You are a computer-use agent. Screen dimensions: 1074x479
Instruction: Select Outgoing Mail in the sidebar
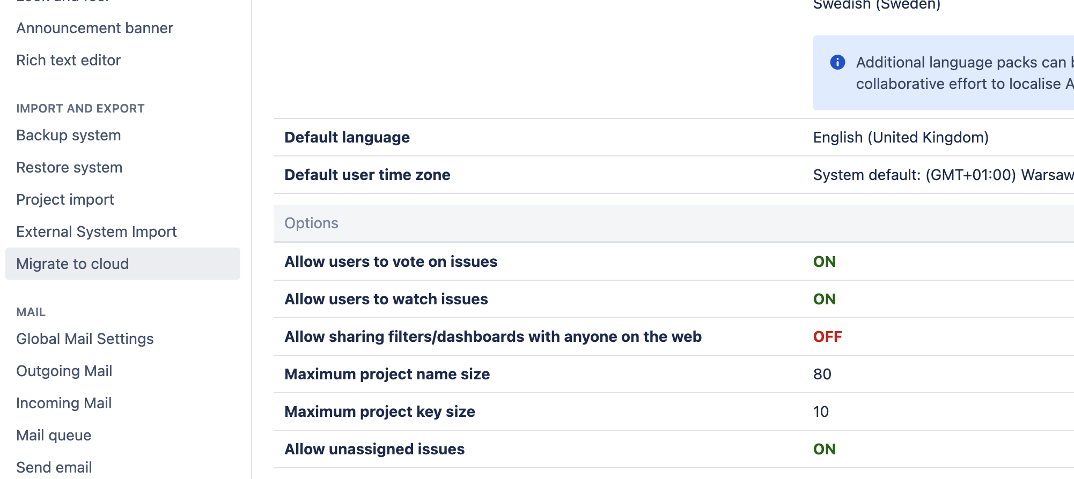(64, 371)
